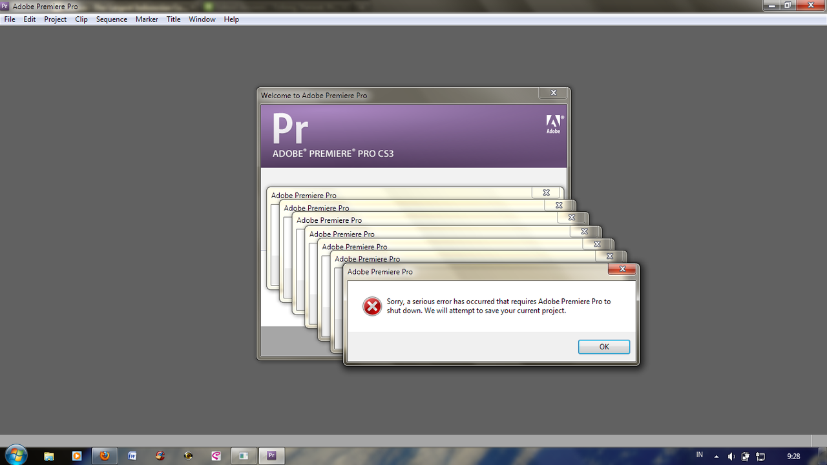Show hidden system tray icons
Image resolution: width=827 pixels, height=465 pixels.
[716, 457]
